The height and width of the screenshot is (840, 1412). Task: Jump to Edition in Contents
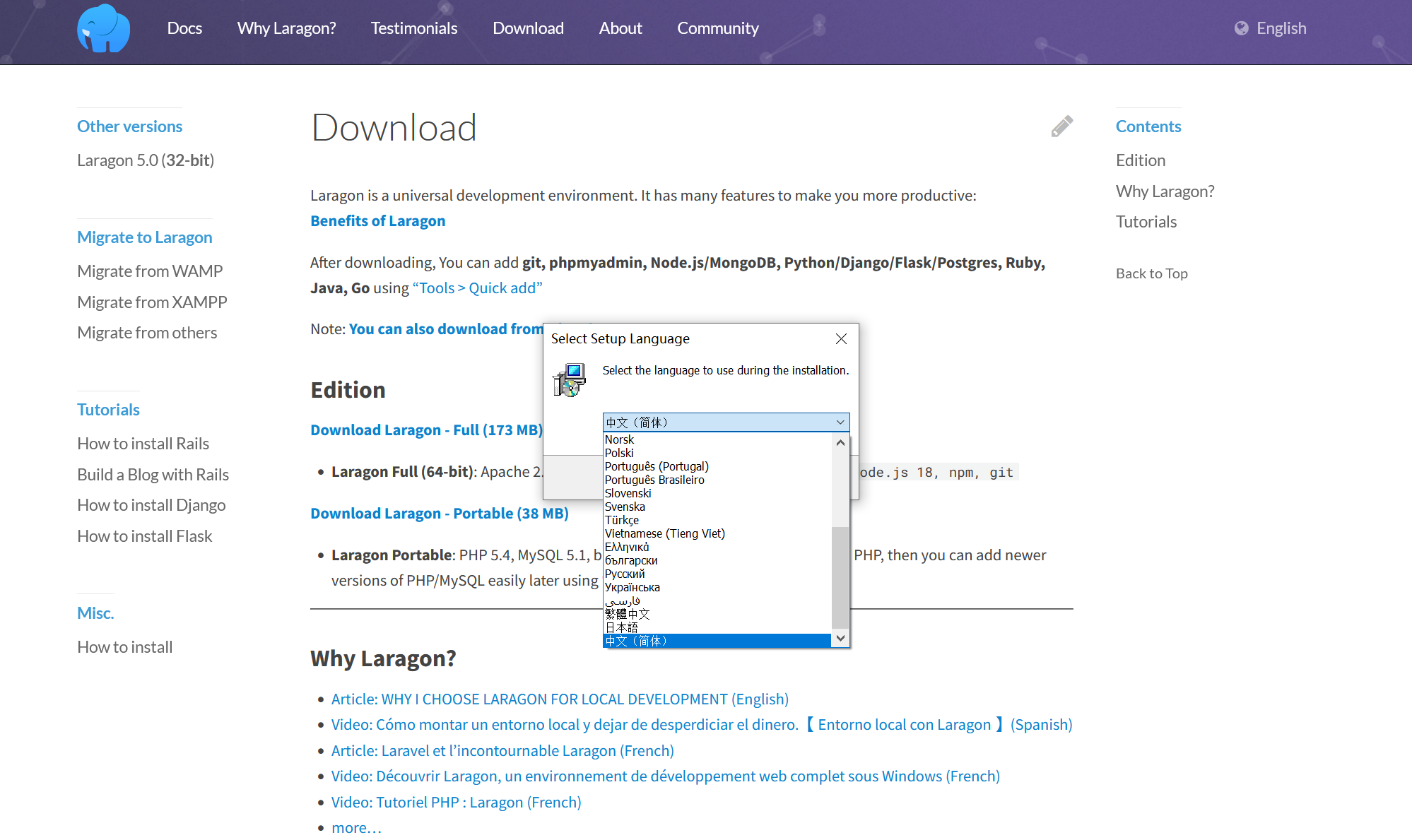coord(1141,160)
